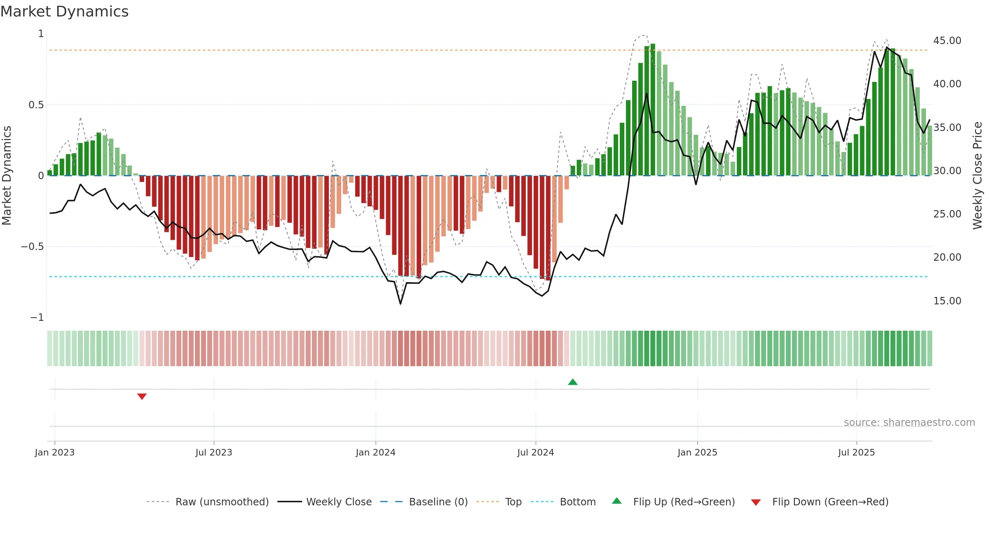Screen dimensions: 989x556
Task: Click the Jan 2024 axis label
Action: [x=376, y=452]
